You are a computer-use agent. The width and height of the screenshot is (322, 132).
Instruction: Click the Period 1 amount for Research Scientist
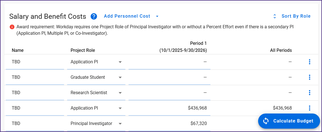(169, 93)
